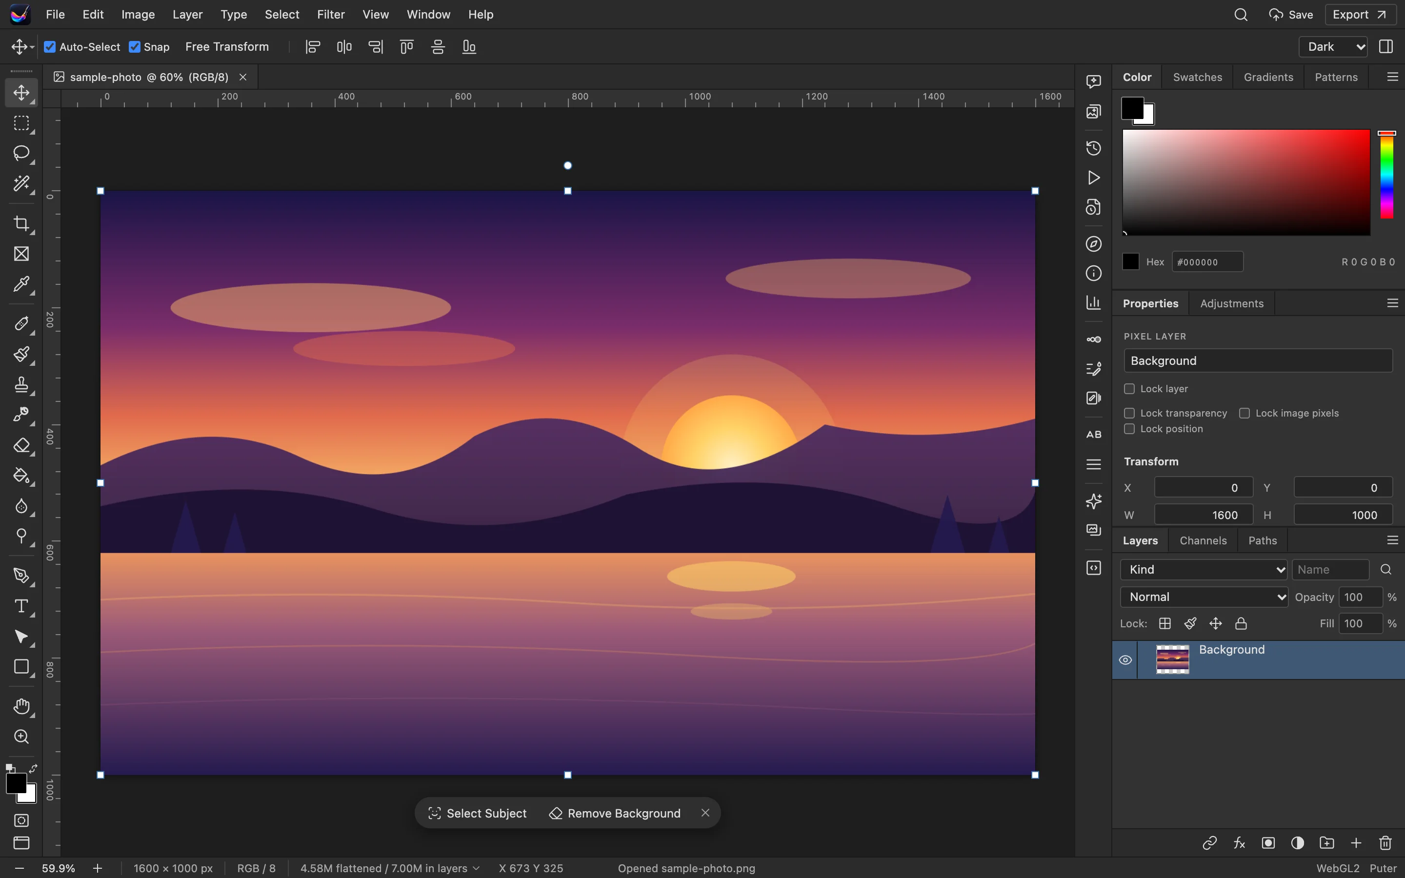Click the fx layer effects icon

[1239, 842]
